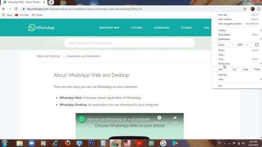Choose New tab in the Chrome menu
This screenshot has height=147, width=262.
tap(237, 15)
